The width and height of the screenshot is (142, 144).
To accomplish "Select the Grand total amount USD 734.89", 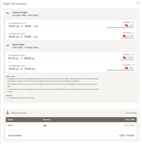I will pos(127,135).
